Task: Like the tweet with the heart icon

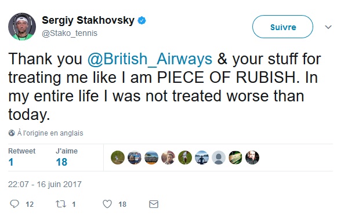Action: 107,204
